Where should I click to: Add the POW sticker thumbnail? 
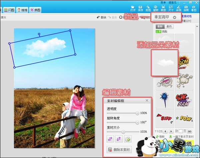(x=184, y=119)
